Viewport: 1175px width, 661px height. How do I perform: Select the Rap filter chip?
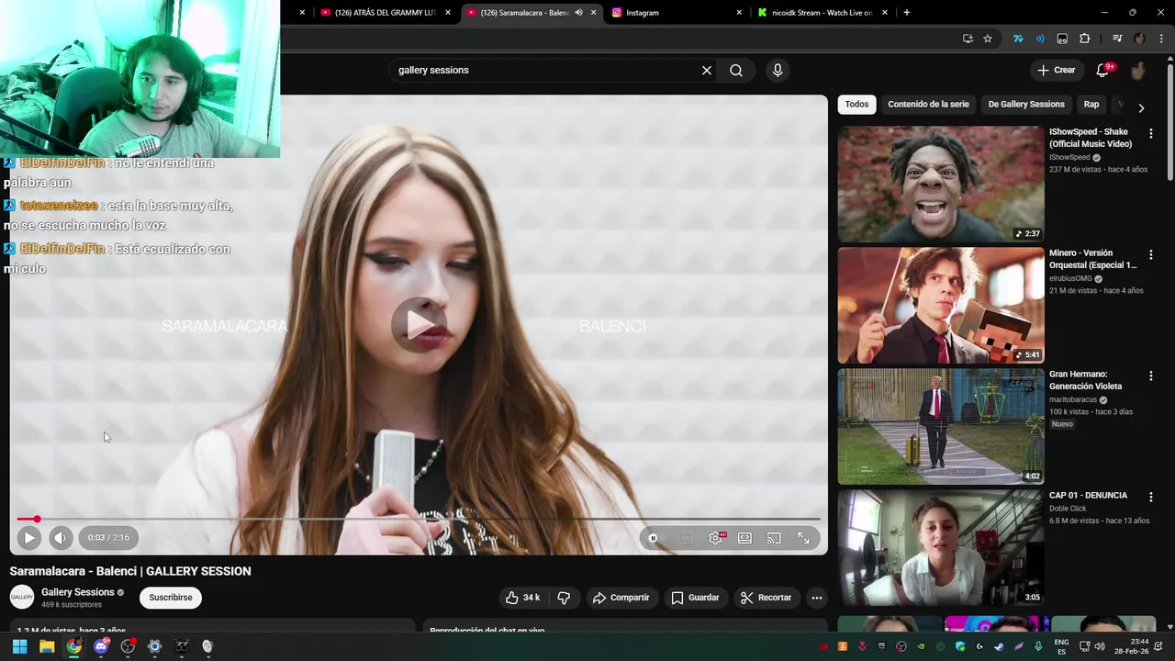tap(1091, 105)
